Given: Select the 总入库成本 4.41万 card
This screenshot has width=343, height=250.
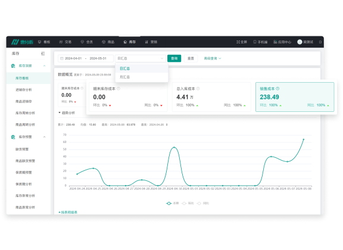Looking at the screenshot, I should (211, 97).
